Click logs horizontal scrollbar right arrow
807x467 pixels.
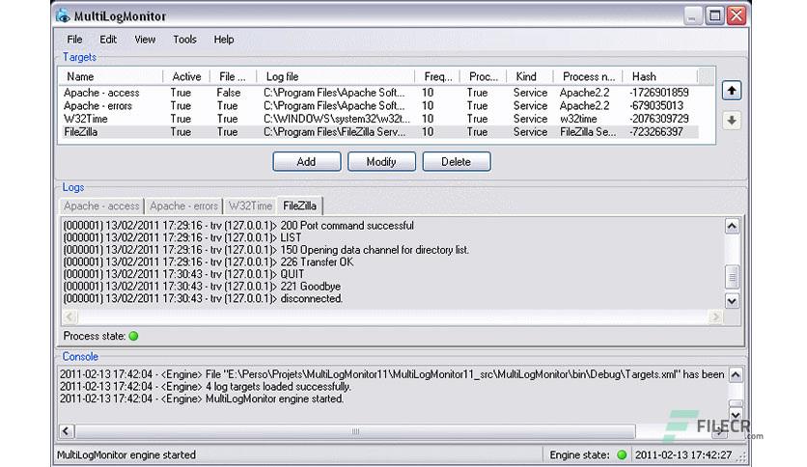coord(715,316)
